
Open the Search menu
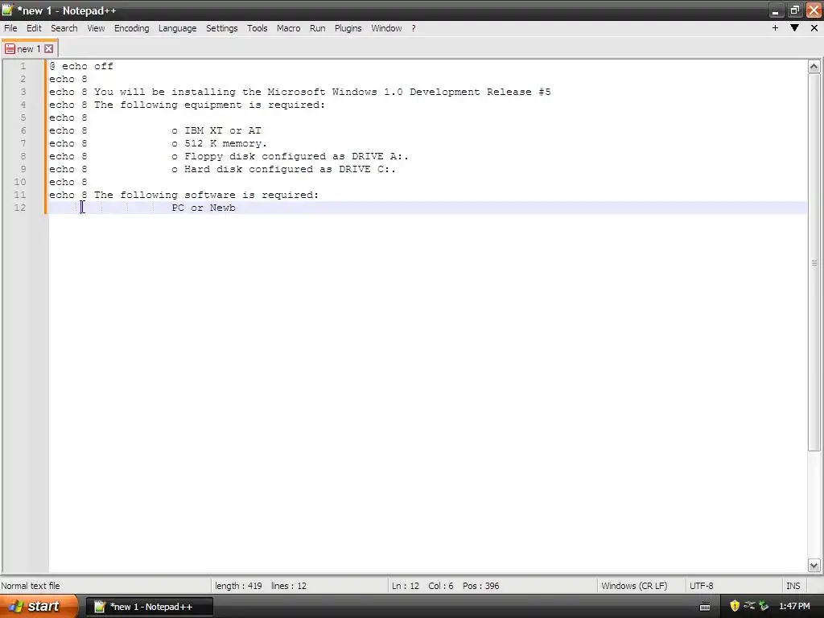64,28
